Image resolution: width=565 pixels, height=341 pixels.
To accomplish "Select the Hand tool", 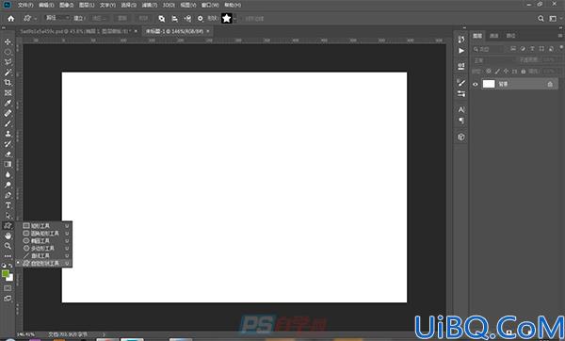I will pos(8,235).
